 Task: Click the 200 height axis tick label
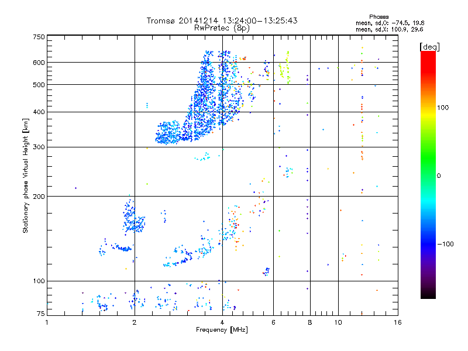[x=39, y=197]
